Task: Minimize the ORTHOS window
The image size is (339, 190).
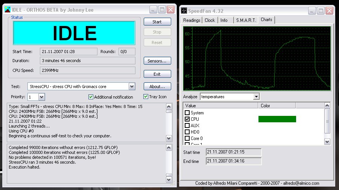Action: pos(153,10)
